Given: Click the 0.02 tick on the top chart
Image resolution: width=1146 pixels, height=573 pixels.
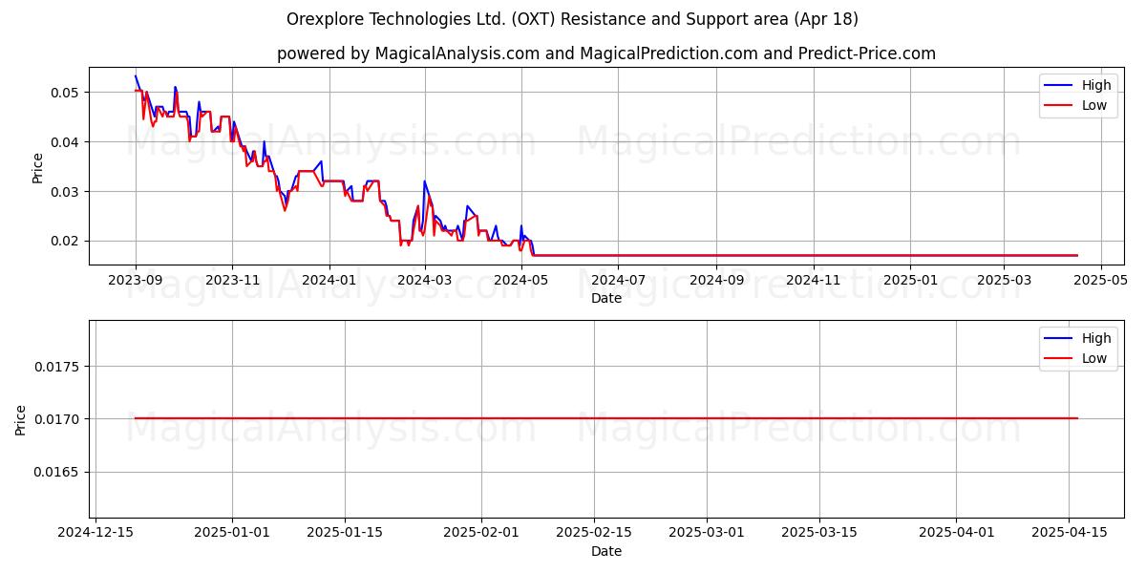Looking at the screenshot, I should click(x=67, y=241).
